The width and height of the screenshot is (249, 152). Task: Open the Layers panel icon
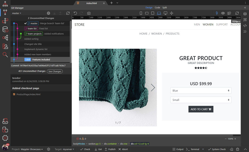click(245, 14)
